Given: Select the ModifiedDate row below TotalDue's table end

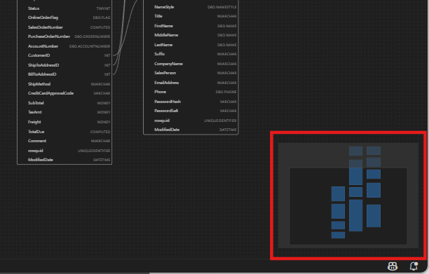Looking at the screenshot, I should [x=64, y=160].
